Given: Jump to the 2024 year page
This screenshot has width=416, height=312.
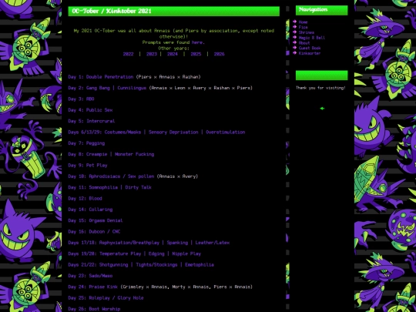Looking at the screenshot, I should pyautogui.click(x=173, y=54).
